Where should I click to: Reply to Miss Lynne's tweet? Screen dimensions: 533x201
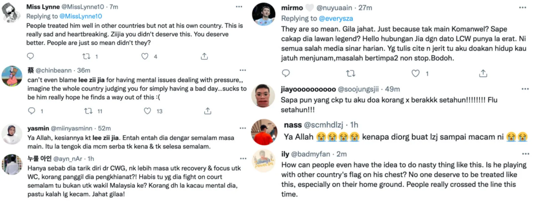point(30,56)
